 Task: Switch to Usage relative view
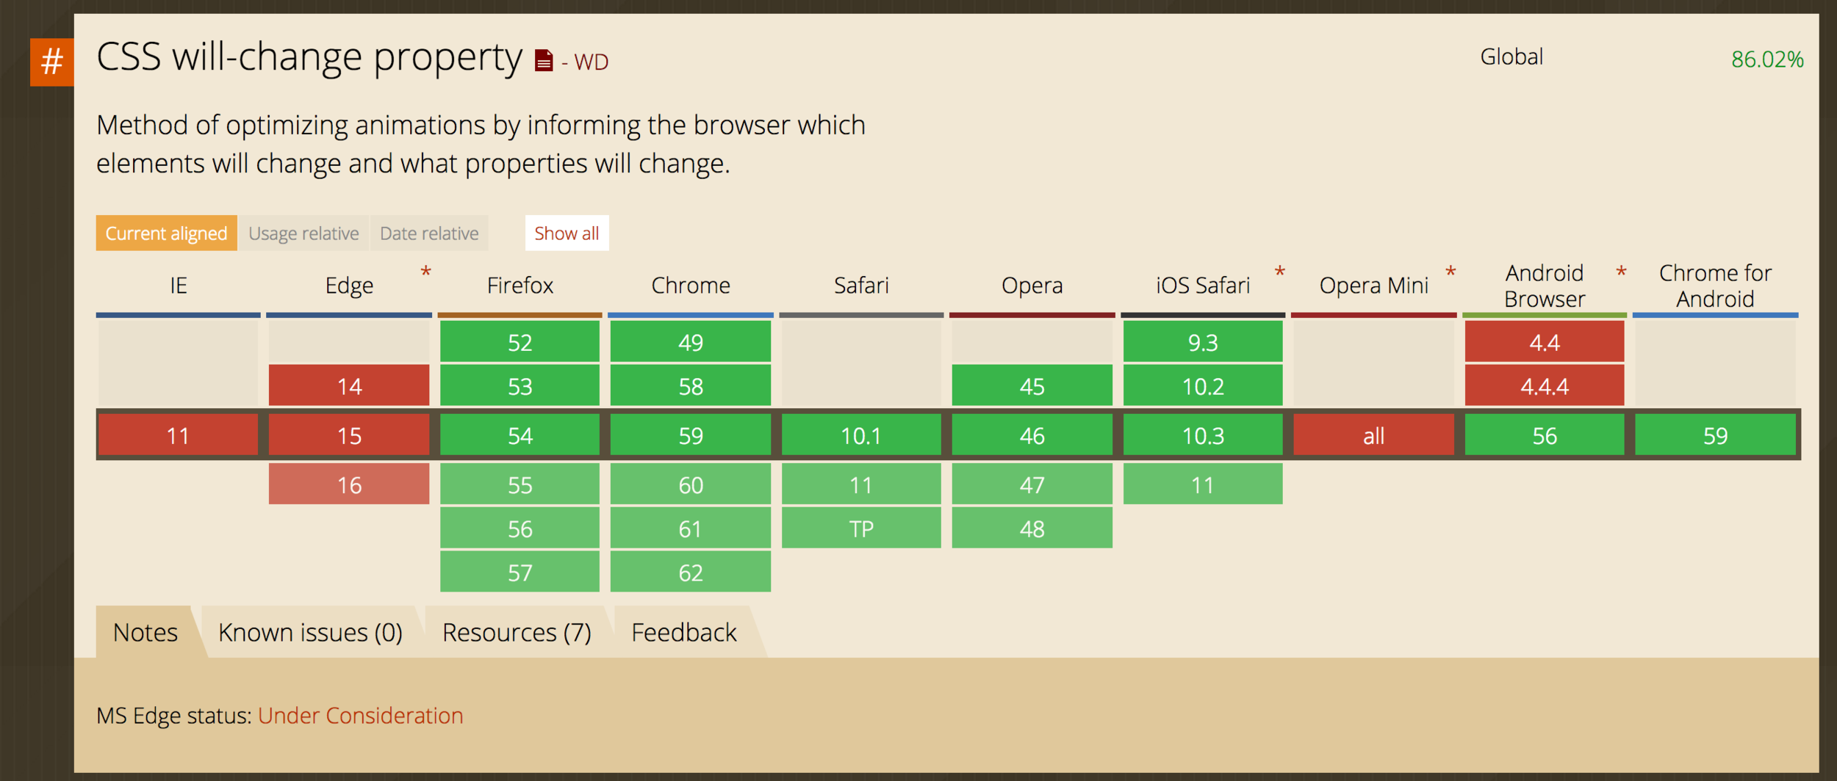303,233
